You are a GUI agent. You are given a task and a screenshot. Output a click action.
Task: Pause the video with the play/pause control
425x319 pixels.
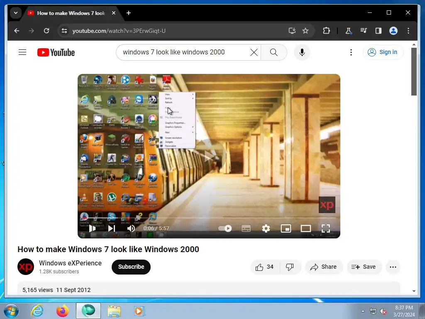[92, 228]
